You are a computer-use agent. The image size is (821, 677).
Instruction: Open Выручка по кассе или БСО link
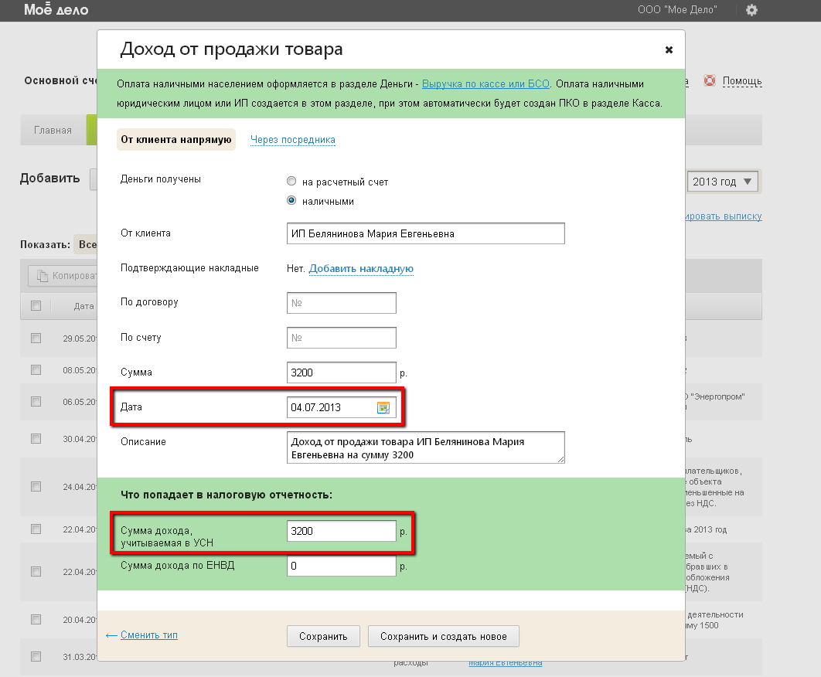[485, 83]
